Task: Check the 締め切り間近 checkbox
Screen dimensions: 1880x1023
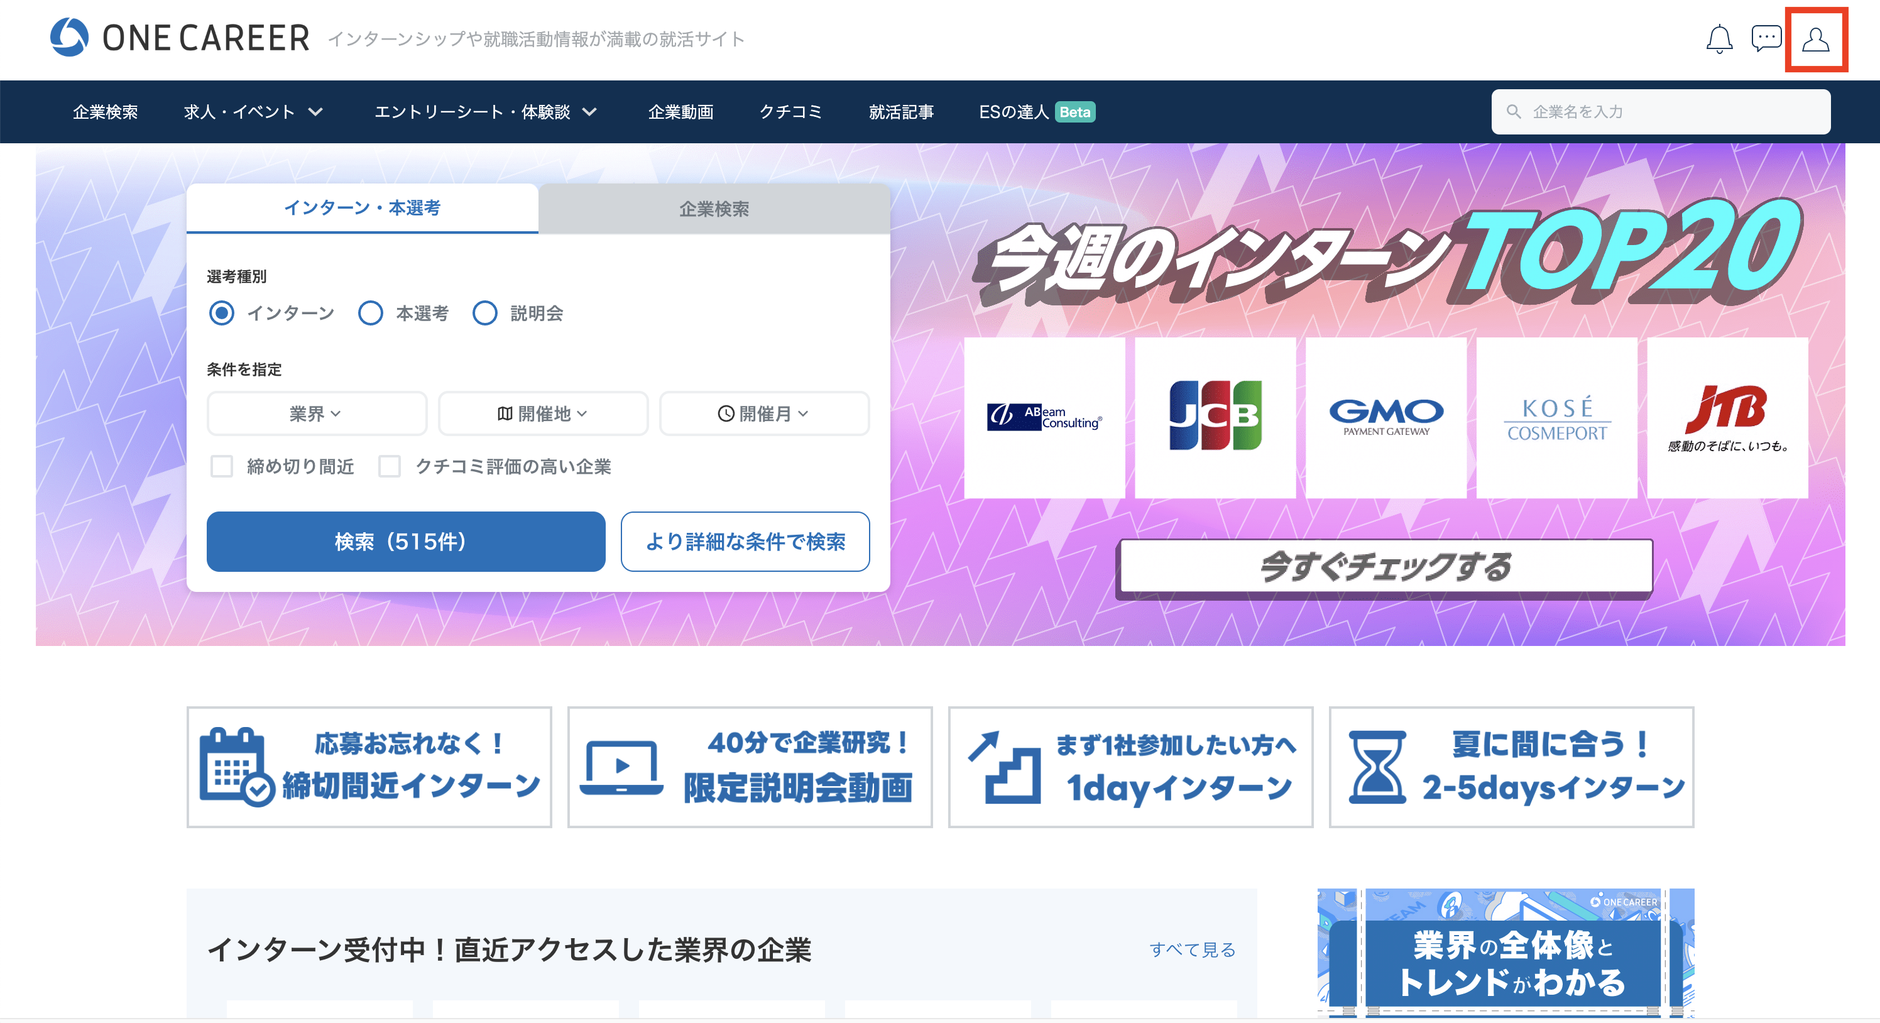Action: click(221, 466)
